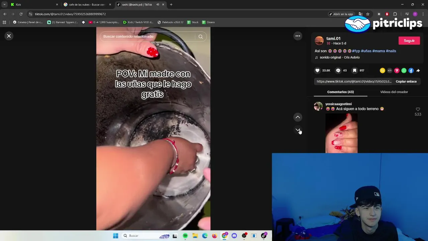Go to next video with down arrow

(x=298, y=130)
